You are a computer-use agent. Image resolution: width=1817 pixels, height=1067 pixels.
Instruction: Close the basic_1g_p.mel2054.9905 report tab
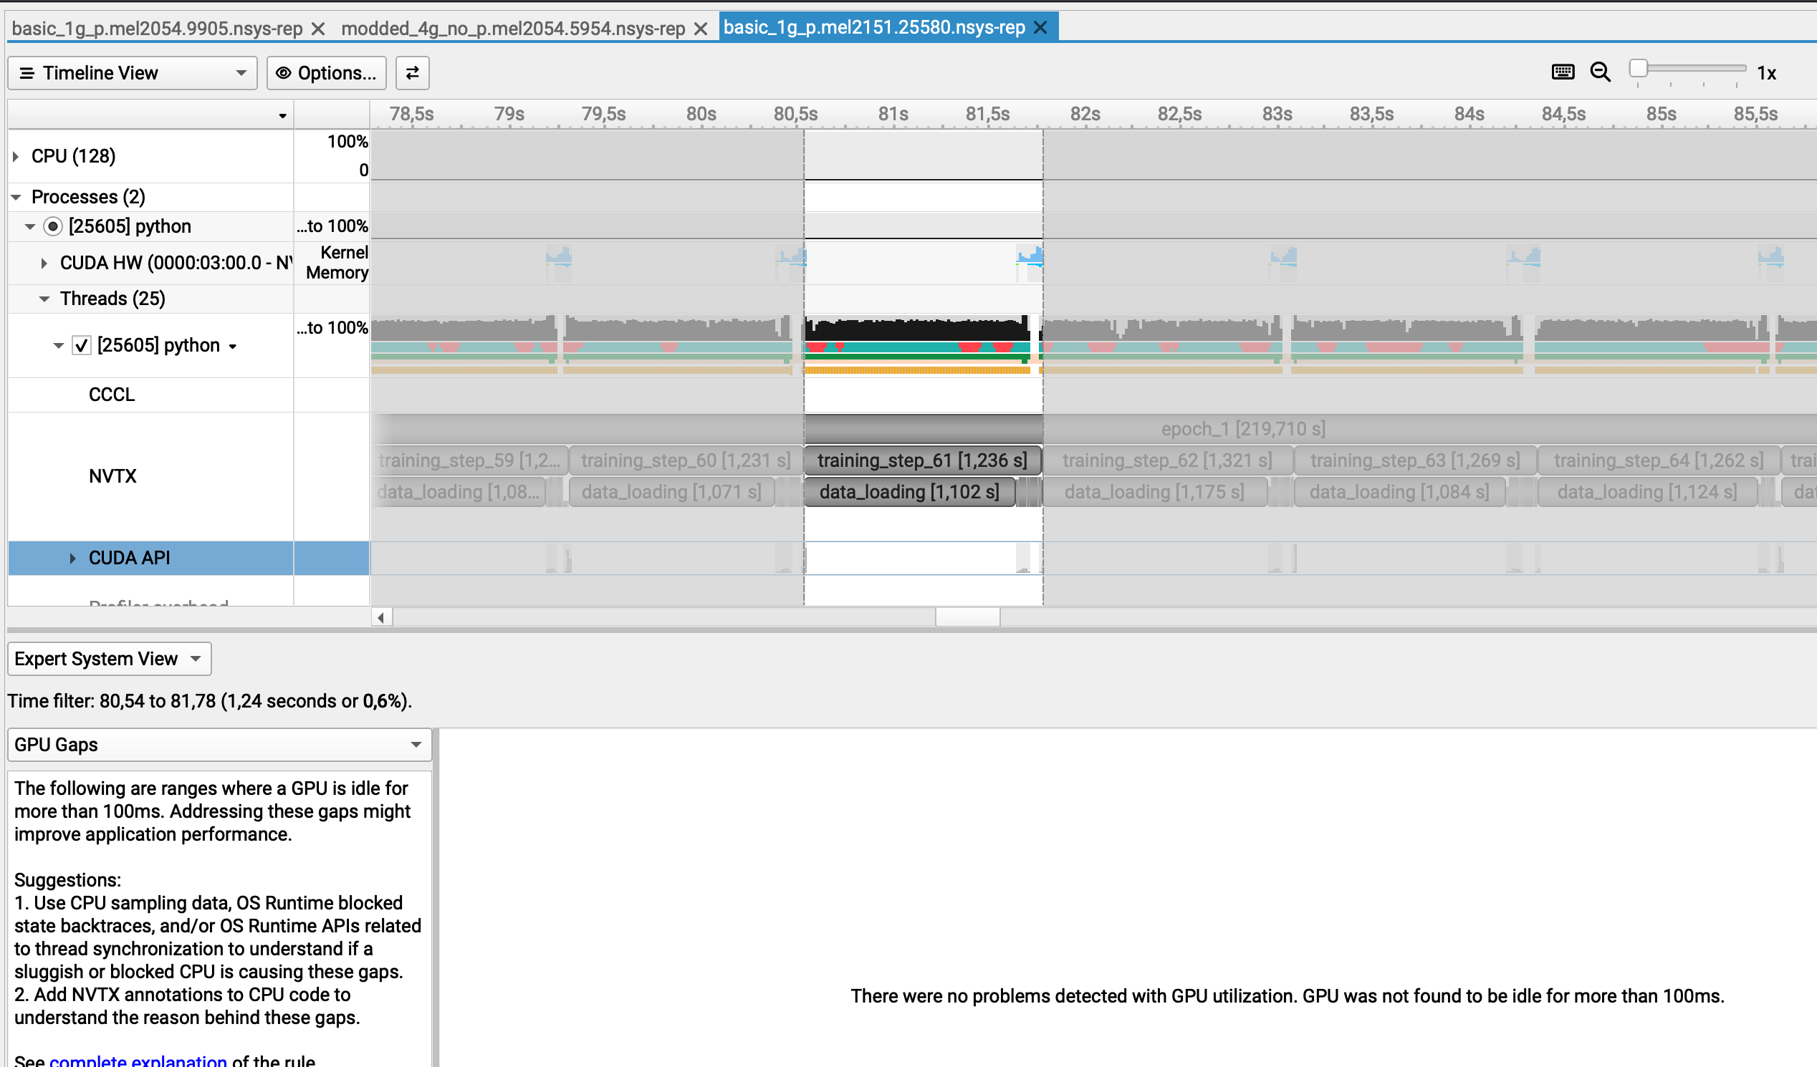tap(318, 29)
